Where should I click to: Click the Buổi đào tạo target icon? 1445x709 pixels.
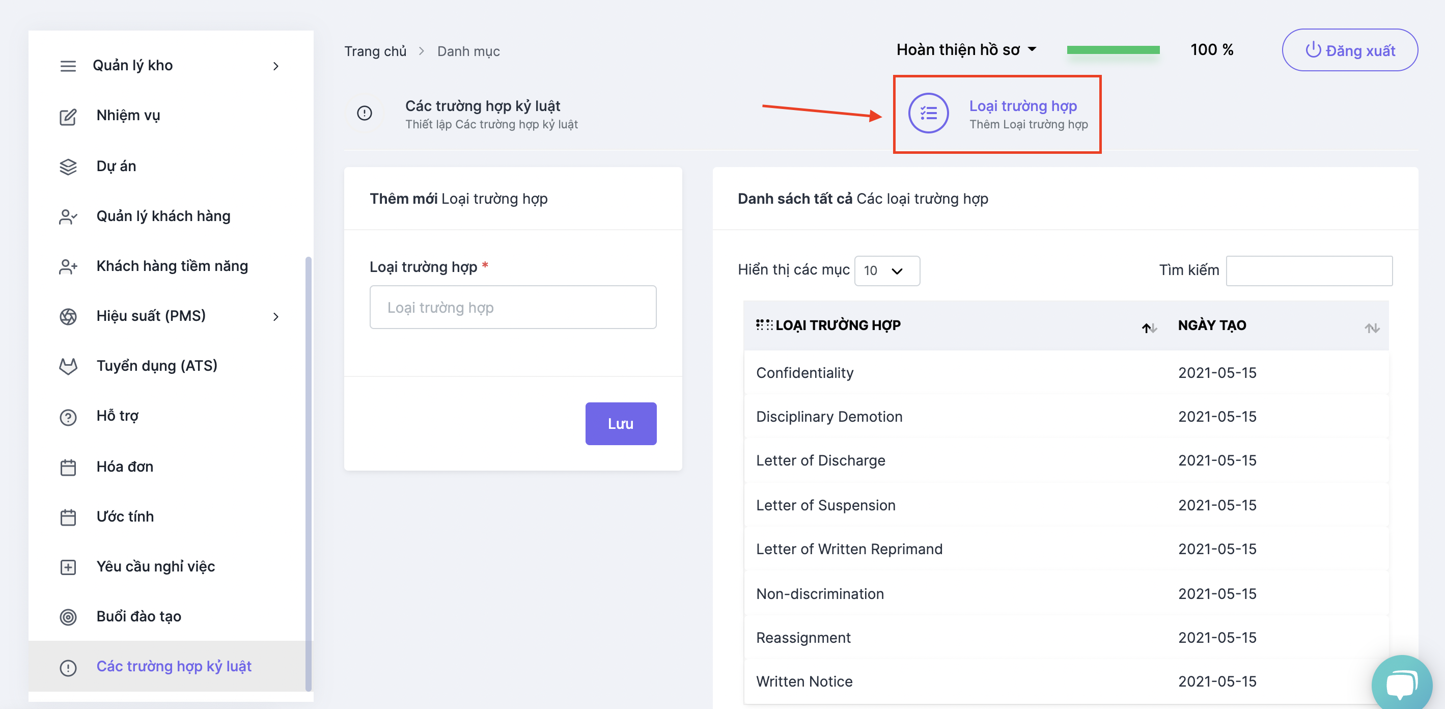tap(68, 617)
